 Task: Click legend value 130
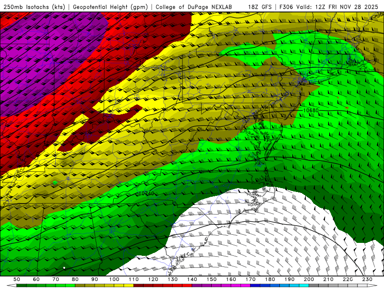click(x=173, y=279)
